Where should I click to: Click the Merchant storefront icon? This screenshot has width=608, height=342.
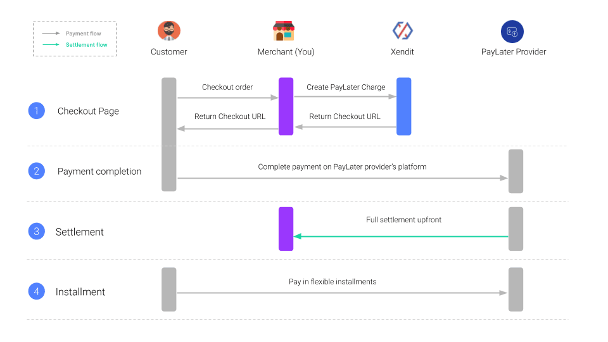pos(284,31)
